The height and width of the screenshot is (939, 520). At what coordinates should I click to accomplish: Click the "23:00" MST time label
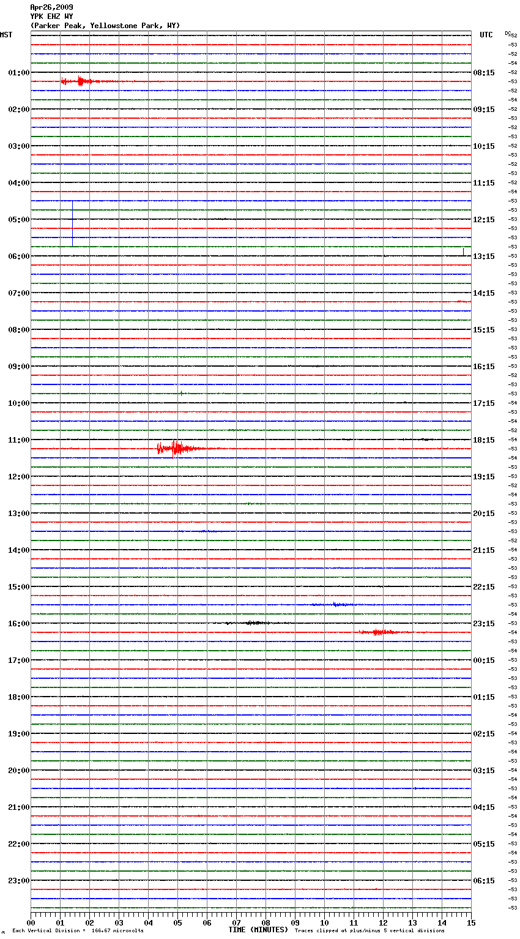pyautogui.click(x=19, y=881)
